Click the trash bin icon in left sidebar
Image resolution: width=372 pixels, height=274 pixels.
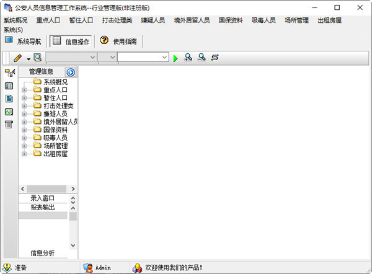[x=9, y=125]
